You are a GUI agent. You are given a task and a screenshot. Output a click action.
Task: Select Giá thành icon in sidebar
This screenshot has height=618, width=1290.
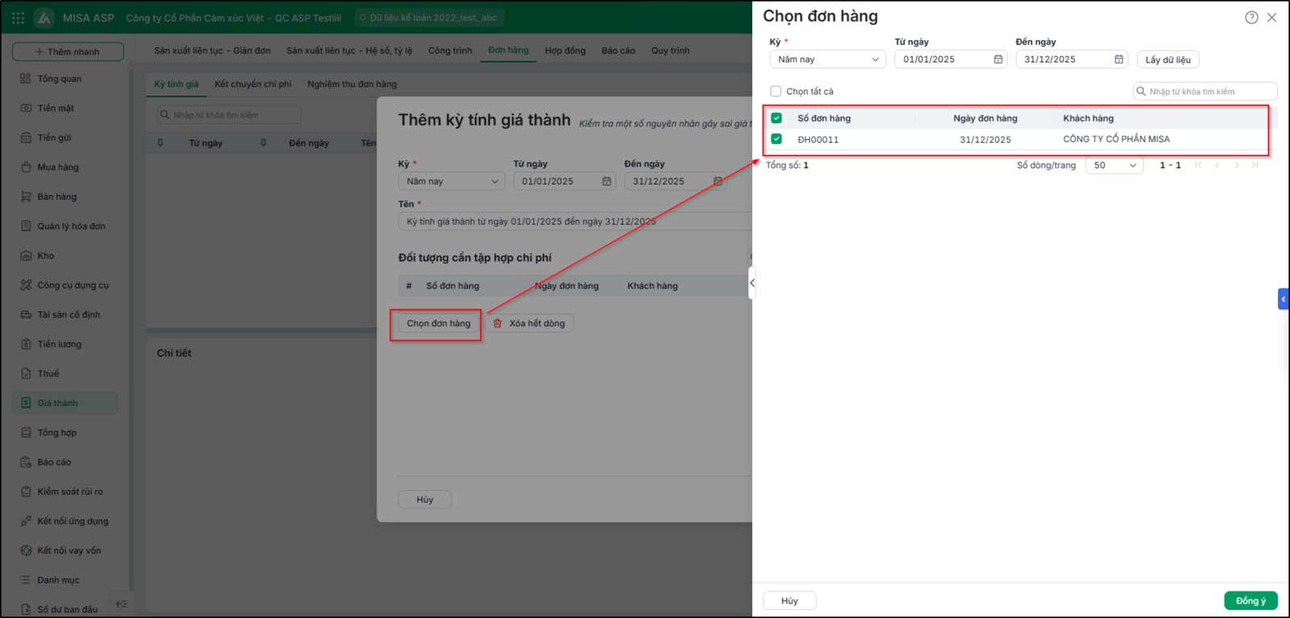(26, 403)
